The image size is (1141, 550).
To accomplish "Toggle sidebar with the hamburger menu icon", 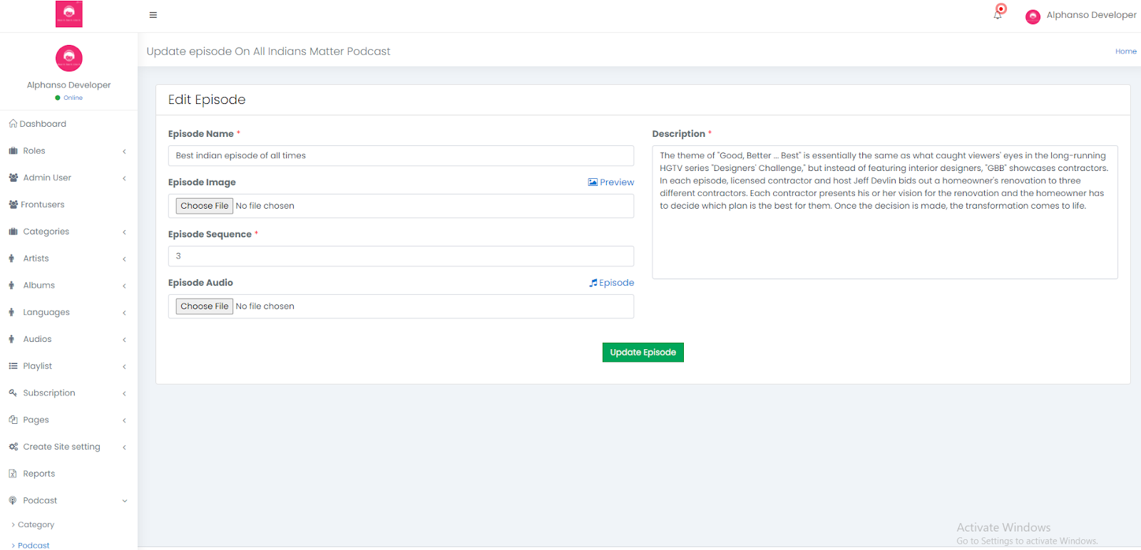I will click(x=153, y=15).
